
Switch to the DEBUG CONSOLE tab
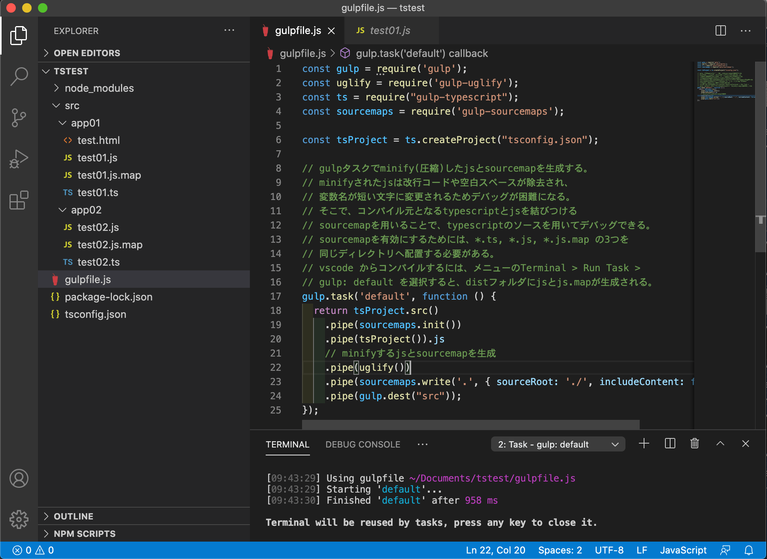(x=363, y=444)
